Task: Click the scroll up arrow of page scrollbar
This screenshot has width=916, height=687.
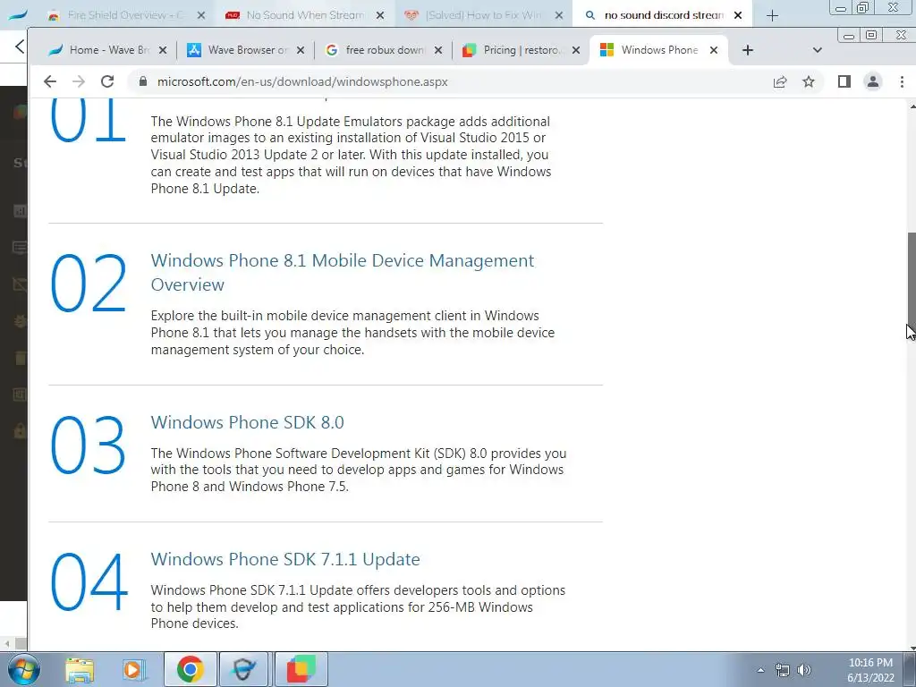Action: (912, 106)
